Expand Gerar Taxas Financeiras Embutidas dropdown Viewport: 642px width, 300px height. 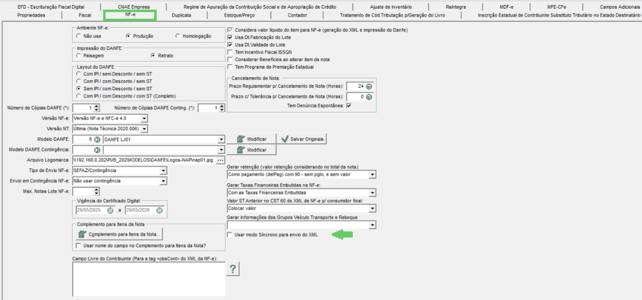pos(373,193)
